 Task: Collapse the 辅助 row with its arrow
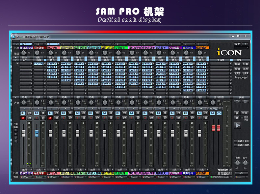pyautogui.click(x=16, y=57)
